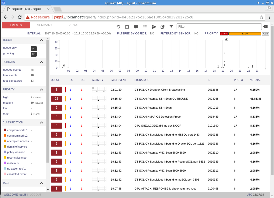Clear the filter with backspace icon
The image size is (274, 198).
265,27
